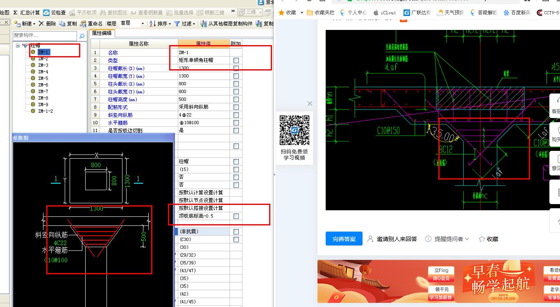Open the 三维 view combo box
This screenshot has width=560, height=307.
pyautogui.click(x=249, y=13)
